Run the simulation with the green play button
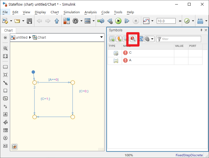This screenshot has width=209, height=158. (x=118, y=21)
